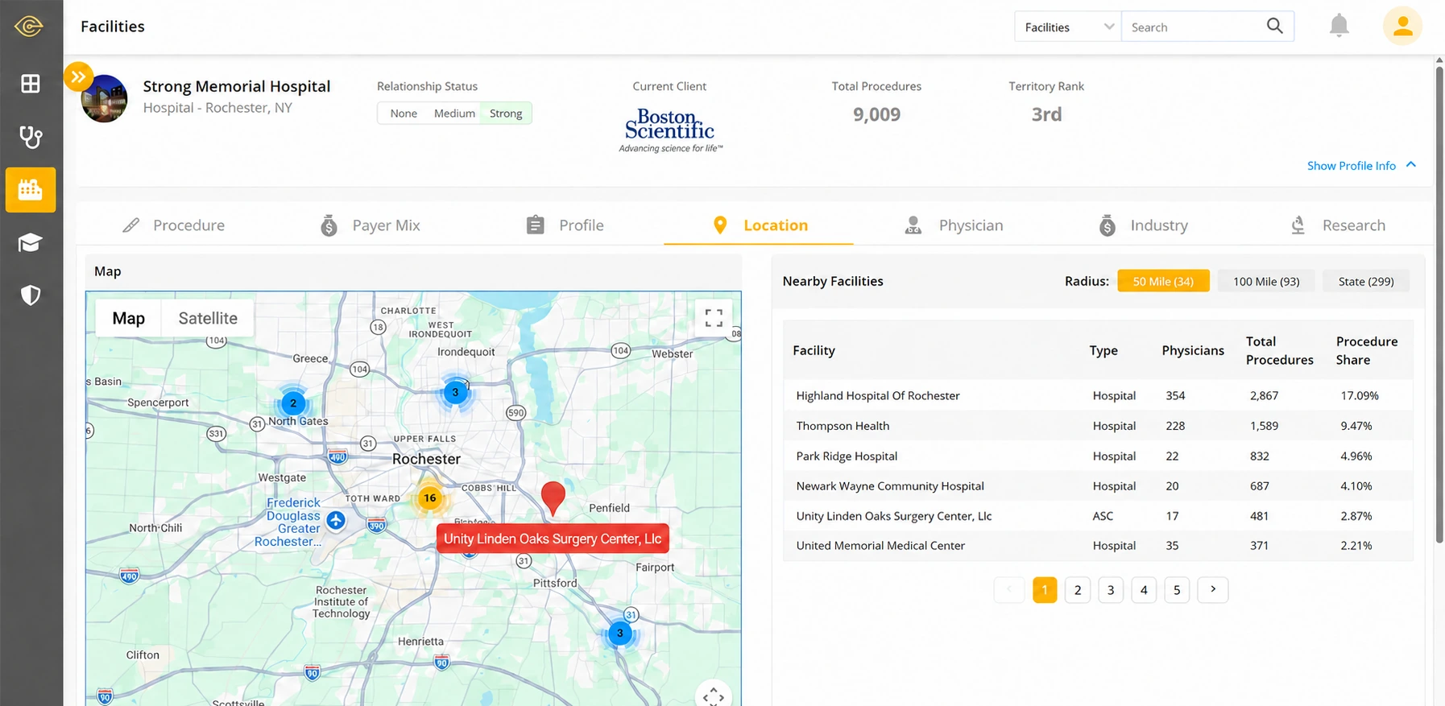Open the graduation cap icon in sidebar

31,242
